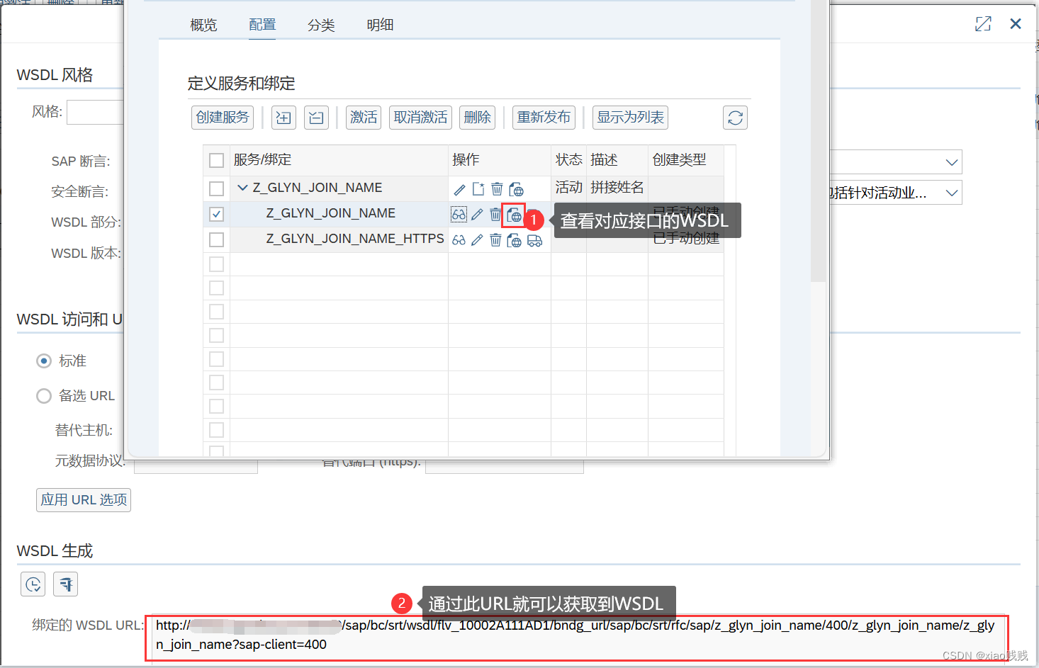Click create binding icon in Z_GLYN_JOIN_NAME parent row
Image resolution: width=1039 pixels, height=668 pixels.
[x=478, y=189]
